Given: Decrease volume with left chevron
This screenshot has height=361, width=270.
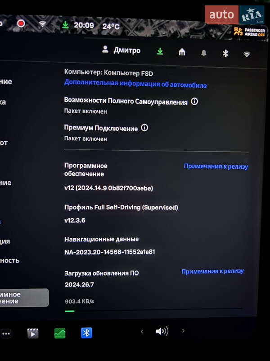Looking at the screenshot, I should [142, 332].
